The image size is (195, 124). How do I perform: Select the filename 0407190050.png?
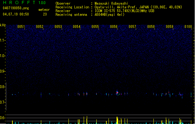click(16, 8)
